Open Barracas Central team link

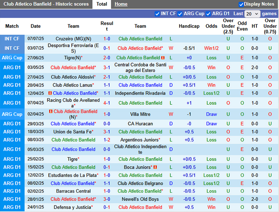[x=73, y=191]
